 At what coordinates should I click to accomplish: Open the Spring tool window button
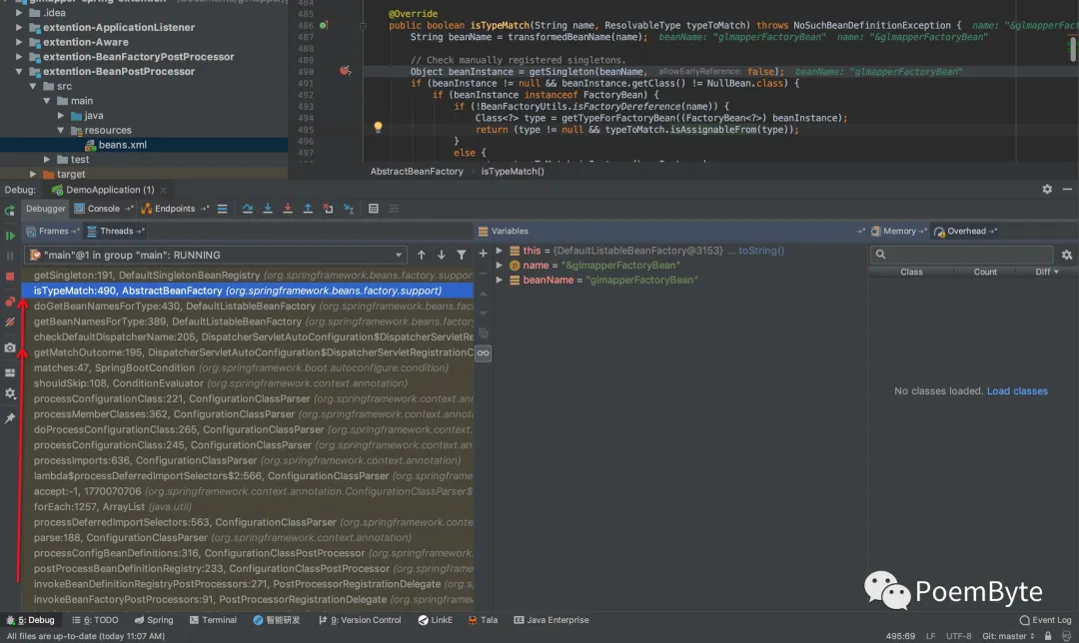(154, 620)
